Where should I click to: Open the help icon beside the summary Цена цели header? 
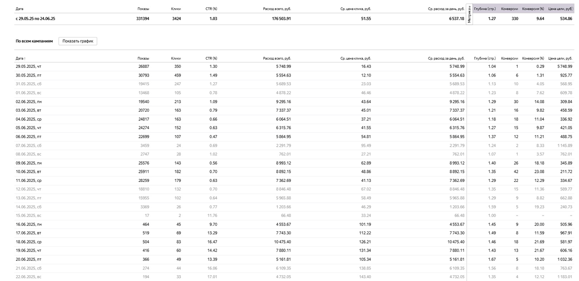[x=573, y=9]
